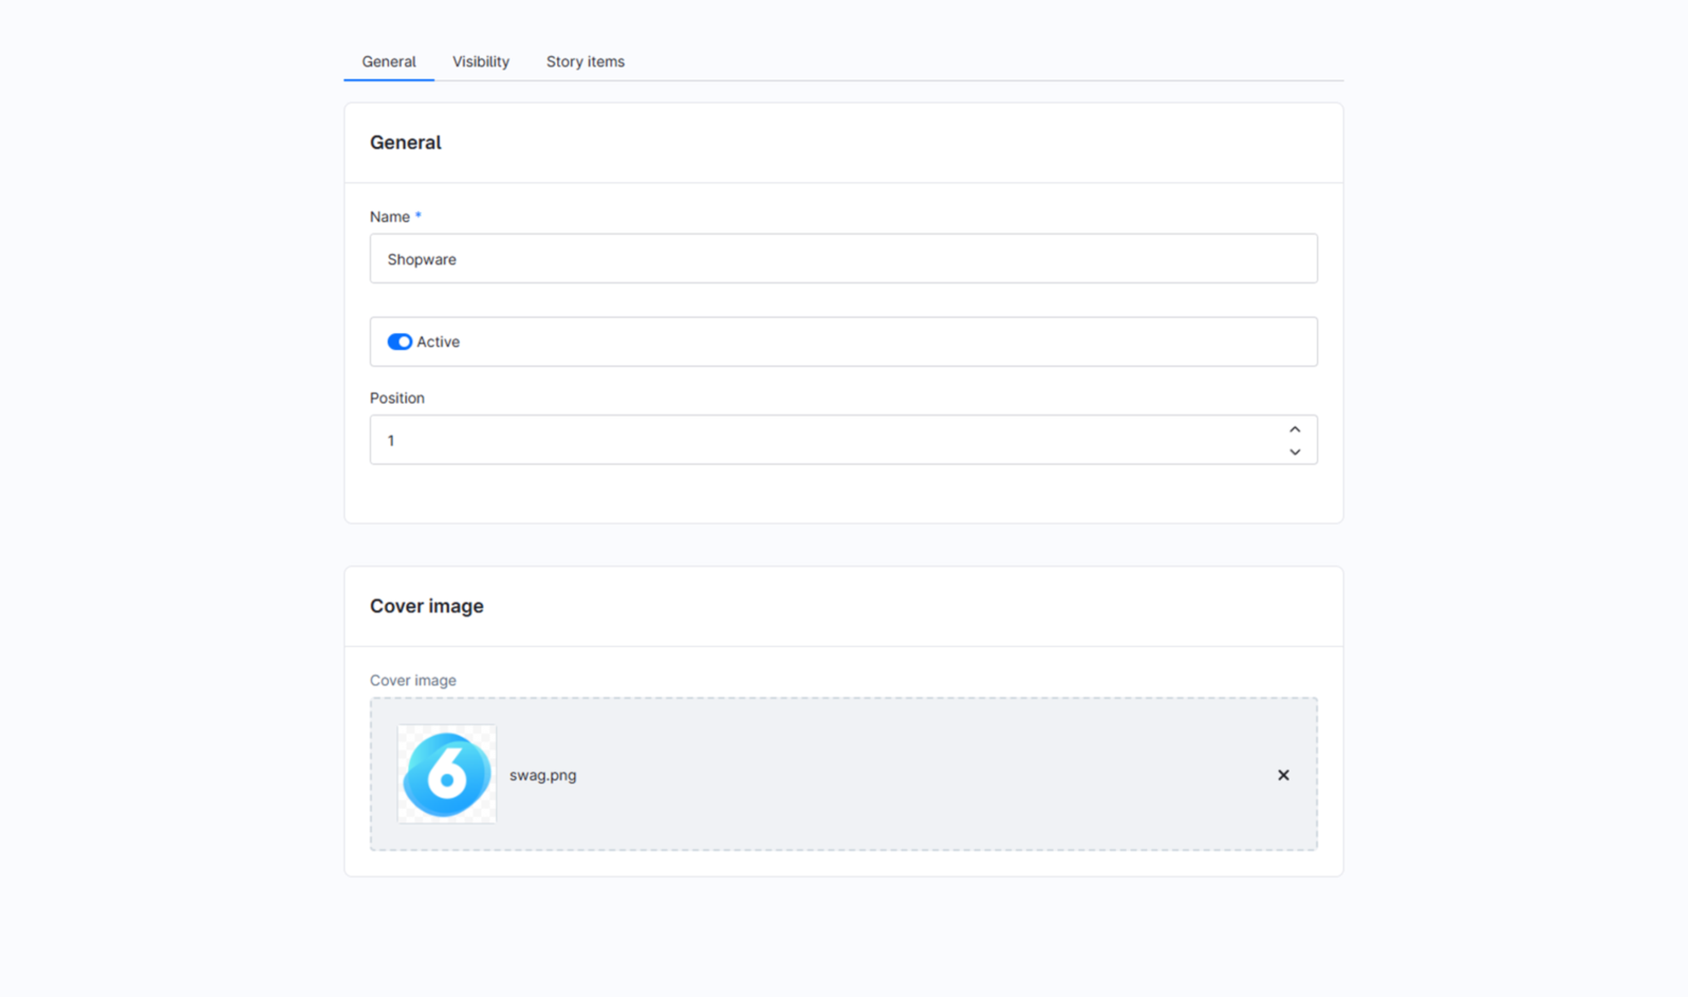Decrease Position value with down arrow

pos(1294,452)
